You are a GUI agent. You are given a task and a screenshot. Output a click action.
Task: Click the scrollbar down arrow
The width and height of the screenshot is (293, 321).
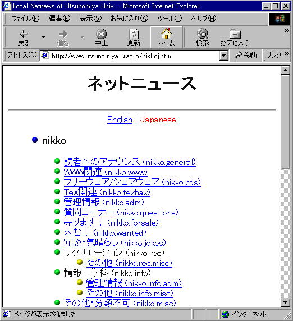click(x=286, y=302)
